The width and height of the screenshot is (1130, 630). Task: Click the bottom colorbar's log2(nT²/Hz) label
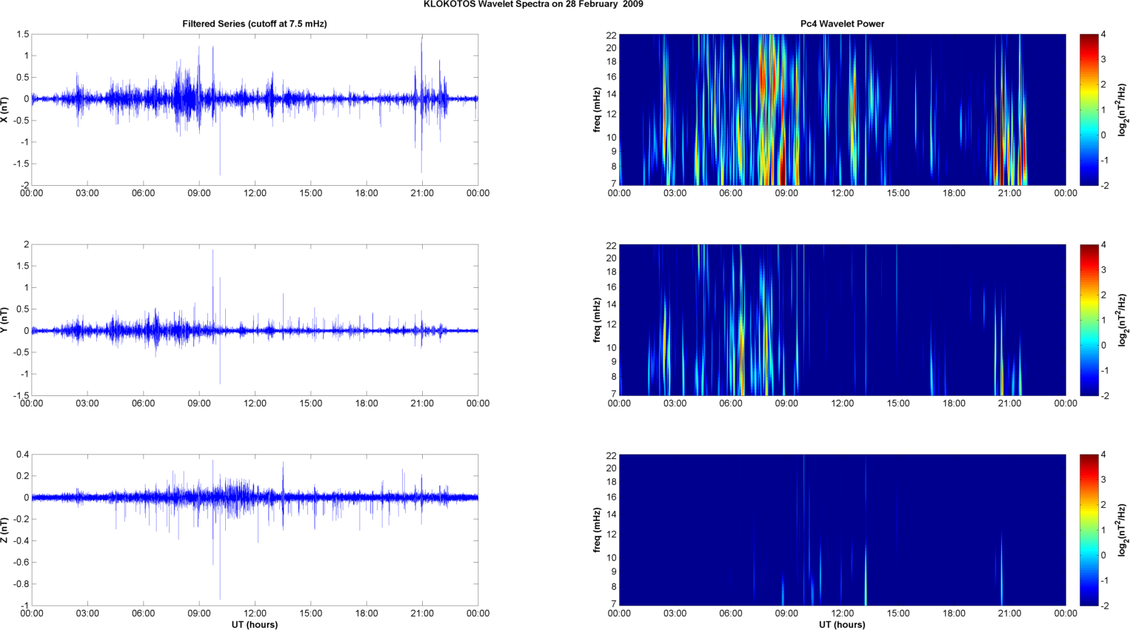pos(1123,530)
